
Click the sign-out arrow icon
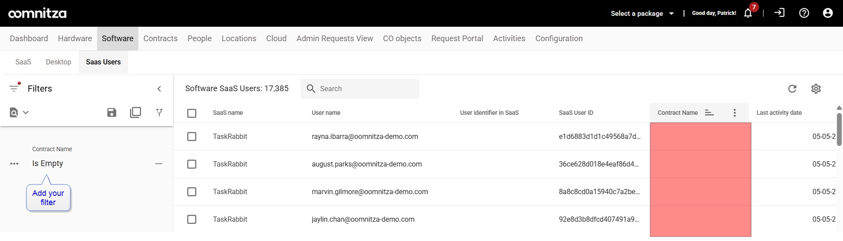[x=780, y=13]
